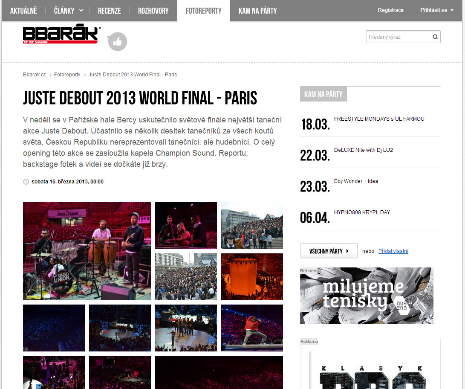Viewport: 465px width, 389px height.
Task: Open the orange curtain stage photo
Action: pyautogui.click(x=252, y=276)
